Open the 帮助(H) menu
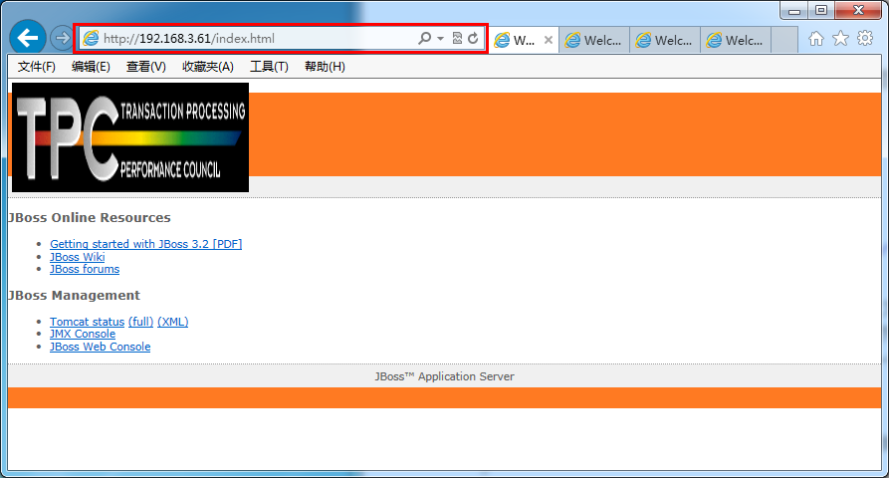 pos(325,67)
